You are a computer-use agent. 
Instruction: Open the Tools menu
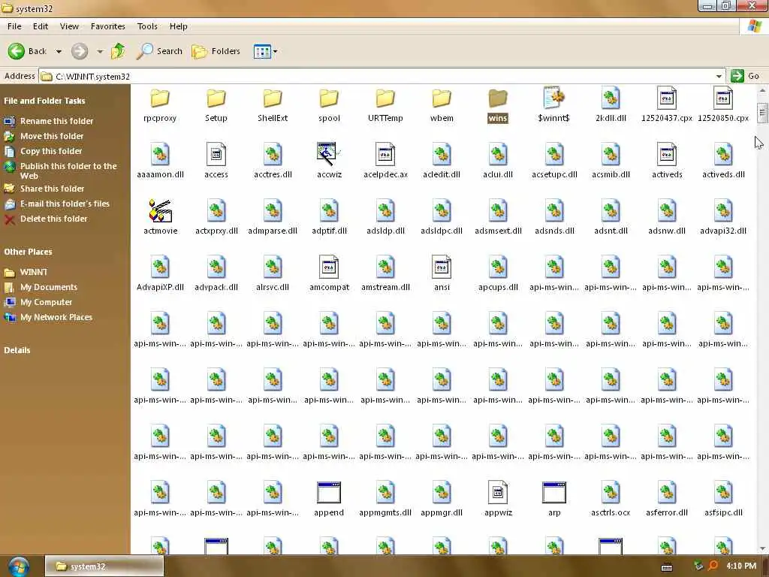(147, 26)
